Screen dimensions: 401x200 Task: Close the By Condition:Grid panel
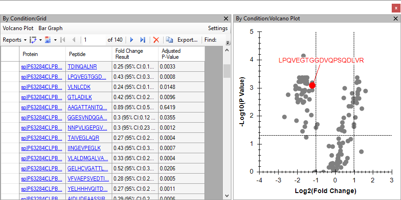tap(226, 19)
